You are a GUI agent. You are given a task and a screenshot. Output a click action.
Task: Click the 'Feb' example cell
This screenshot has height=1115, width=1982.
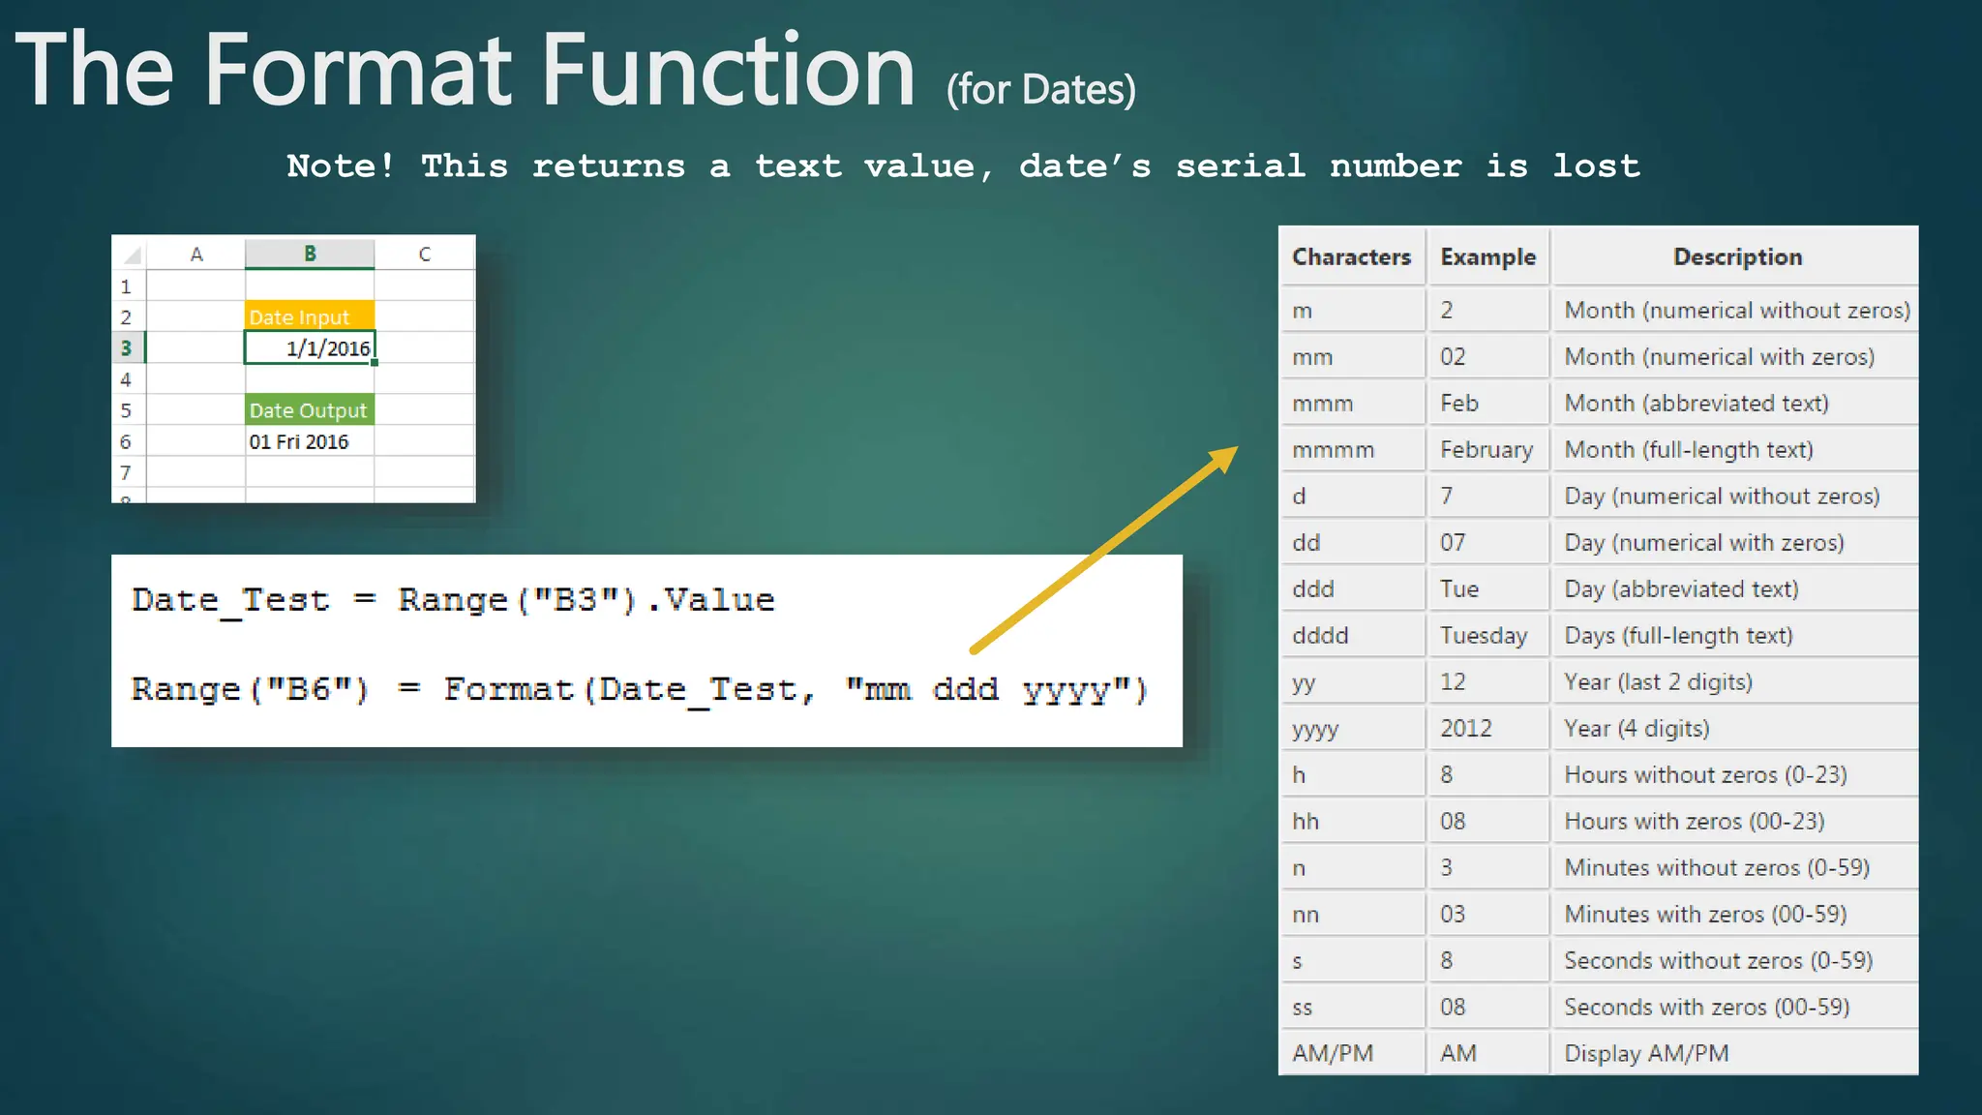click(x=1487, y=403)
